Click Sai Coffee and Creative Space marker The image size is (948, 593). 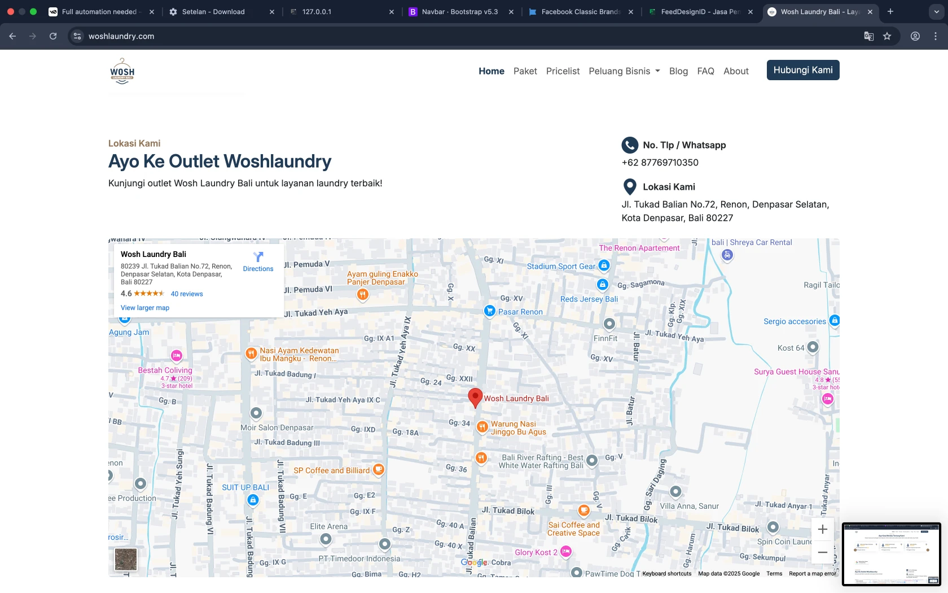click(x=584, y=511)
